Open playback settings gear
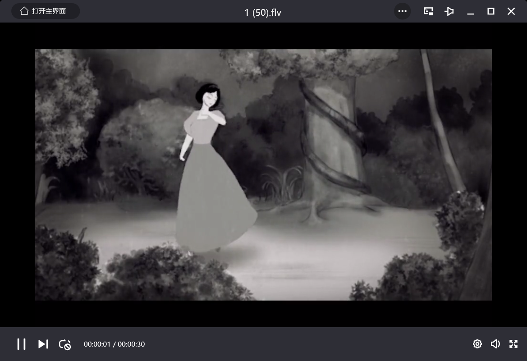 pyautogui.click(x=477, y=344)
